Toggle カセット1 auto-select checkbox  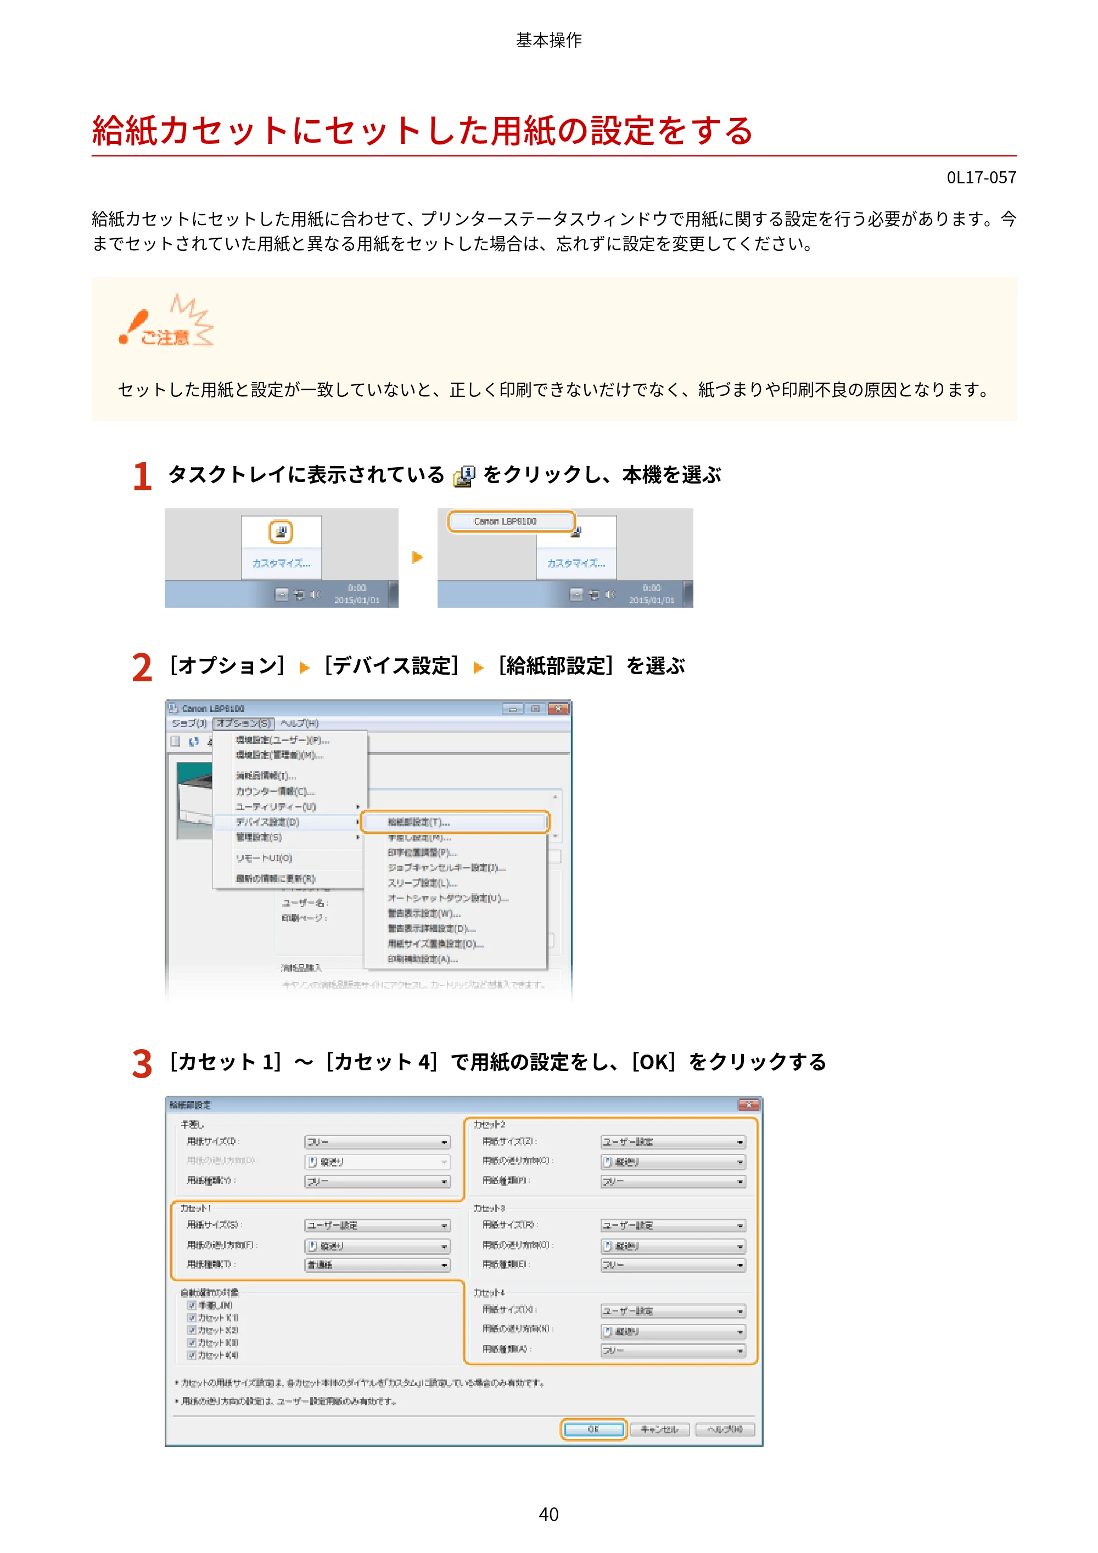192,1317
